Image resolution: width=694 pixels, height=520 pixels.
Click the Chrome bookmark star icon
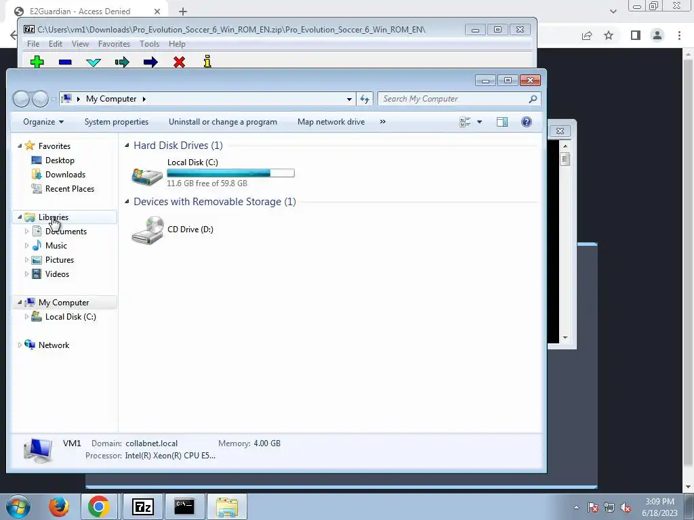click(x=609, y=35)
